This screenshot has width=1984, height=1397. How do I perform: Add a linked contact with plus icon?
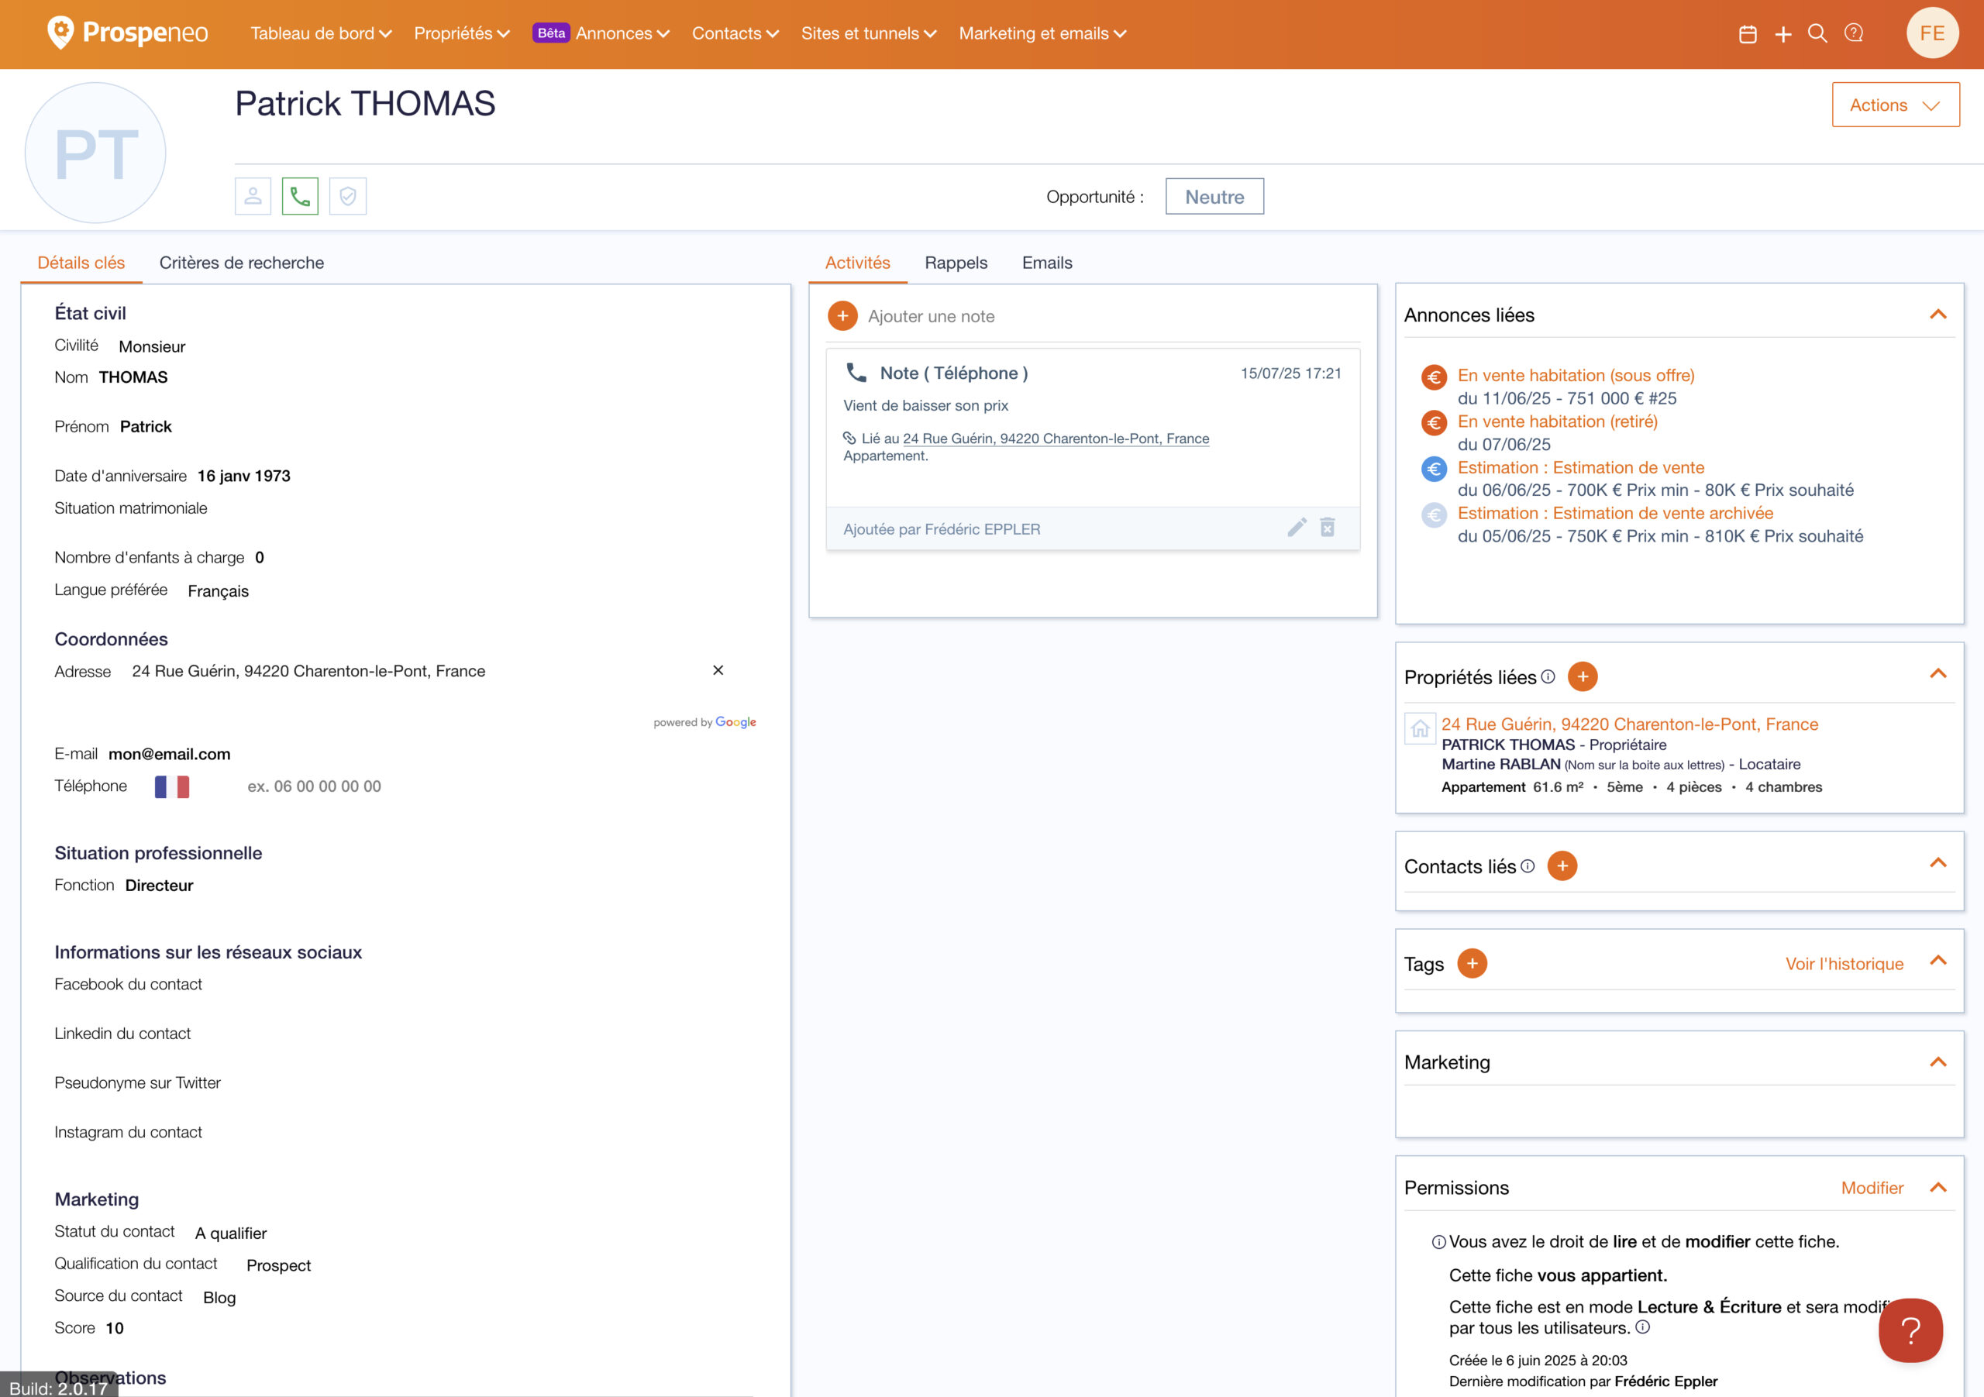coord(1562,865)
